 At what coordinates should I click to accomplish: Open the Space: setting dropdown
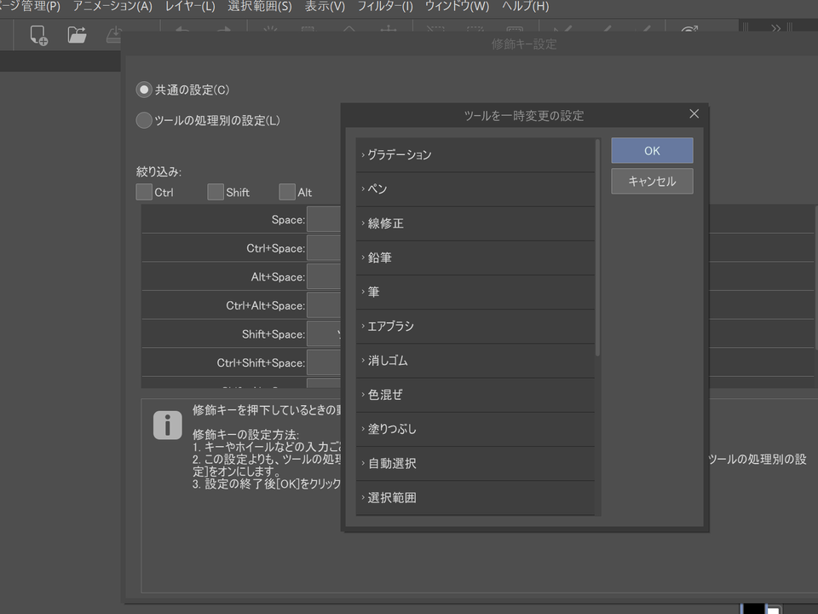coord(324,219)
